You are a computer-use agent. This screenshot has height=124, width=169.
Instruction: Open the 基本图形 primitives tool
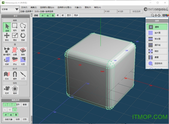7,51
